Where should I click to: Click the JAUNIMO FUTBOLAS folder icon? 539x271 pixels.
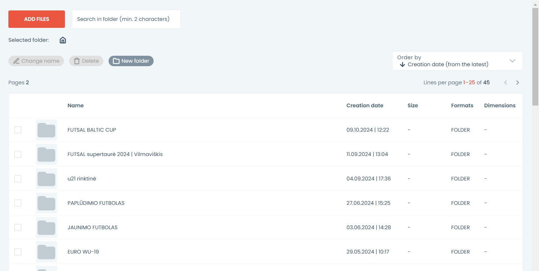point(46,227)
